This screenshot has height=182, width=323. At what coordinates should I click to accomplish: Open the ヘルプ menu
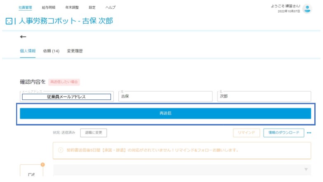click(111, 7)
